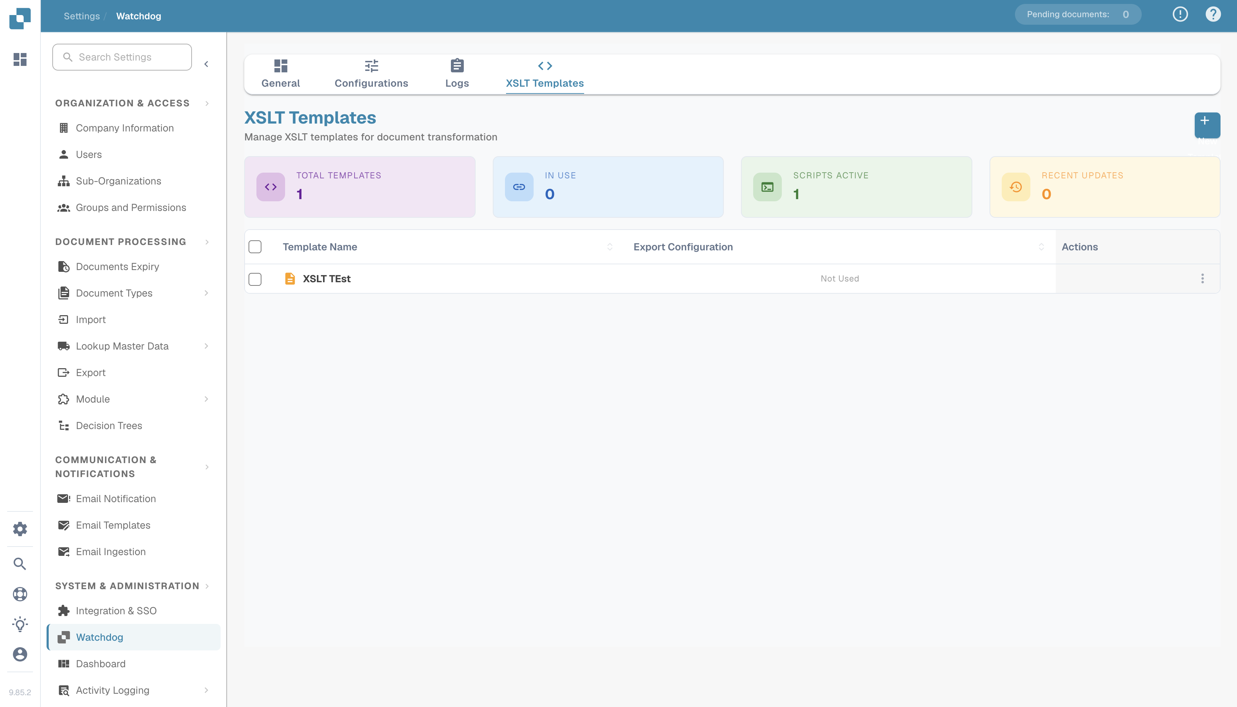Screen dimensions: 1237x707
Task: Open the help question mark icon
Action: (x=1213, y=14)
